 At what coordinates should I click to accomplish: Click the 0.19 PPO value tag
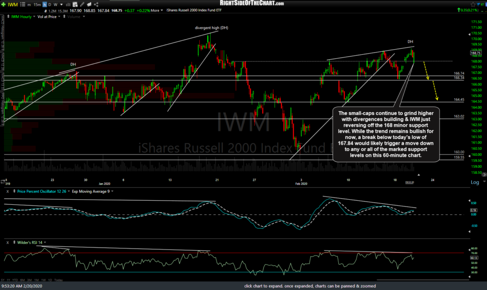474,210
